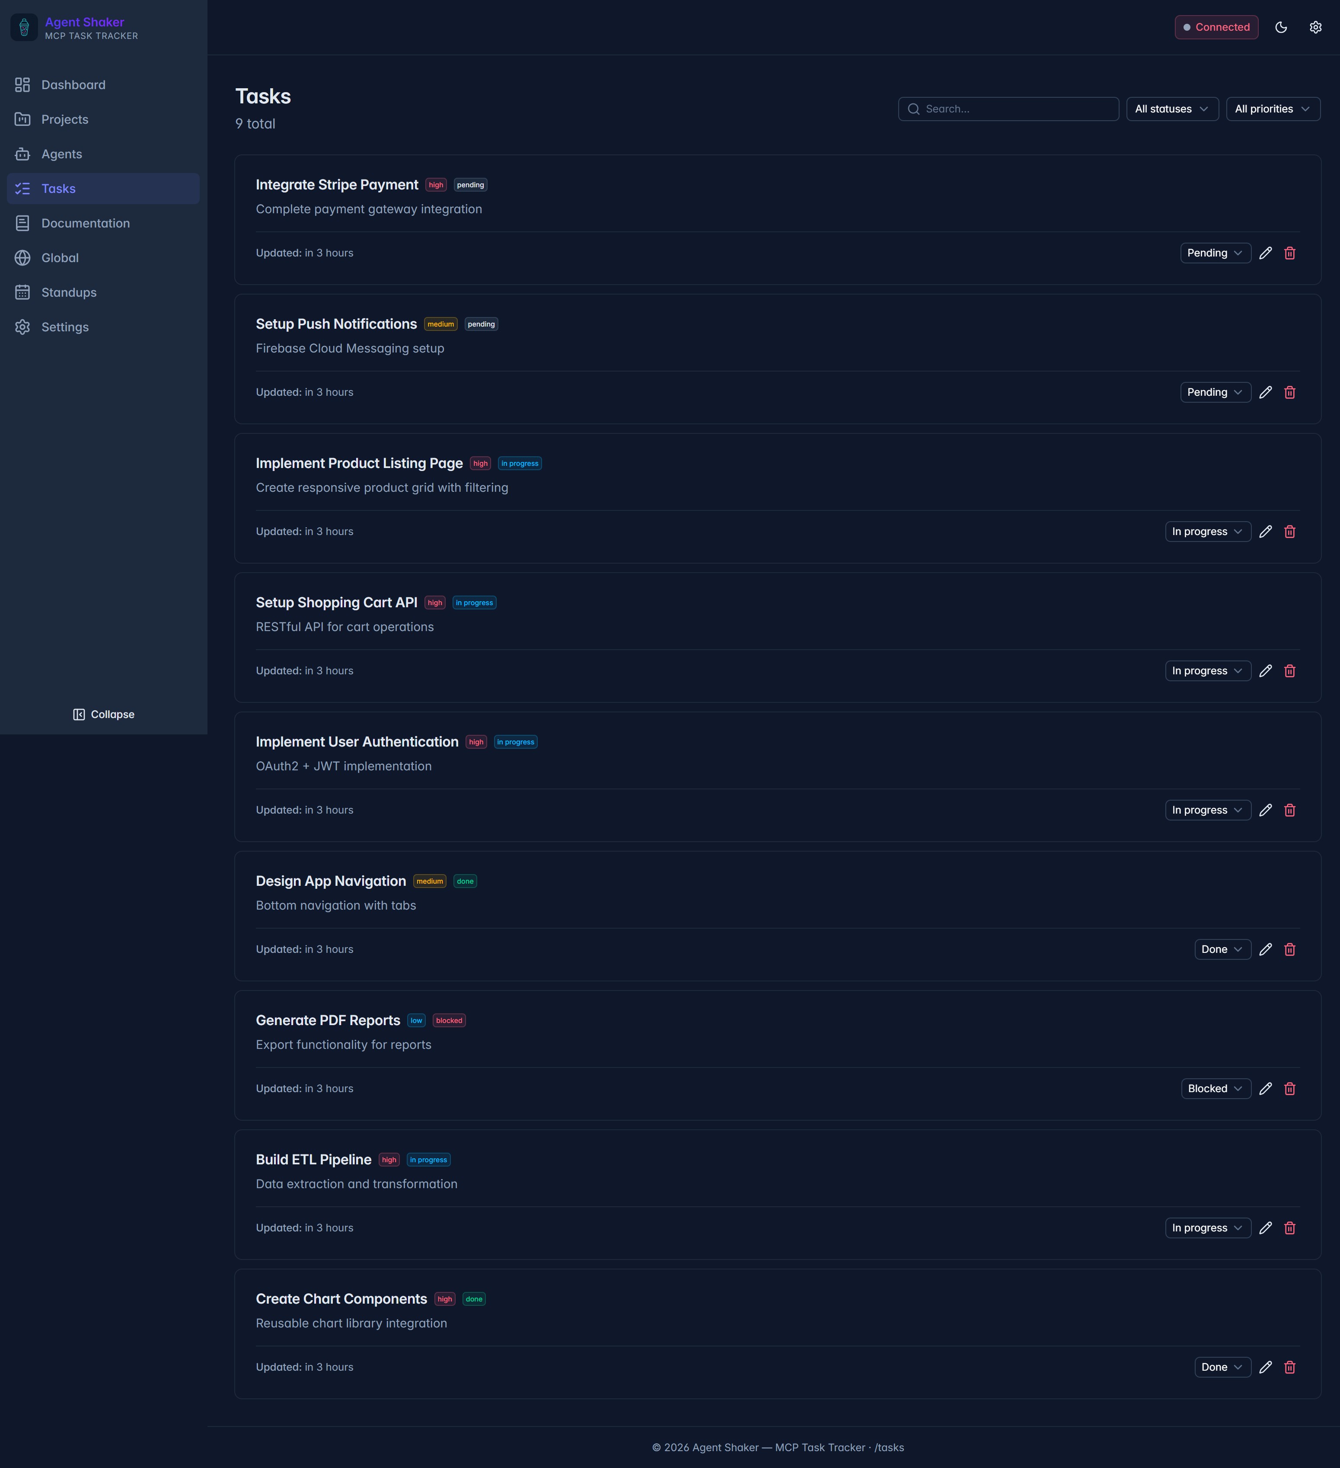This screenshot has width=1340, height=1468.
Task: Open Global section in sidebar
Action: pos(103,258)
